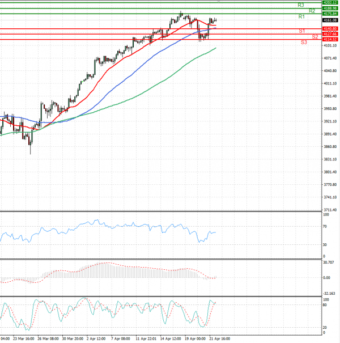Click the 3860.80 price axis label
This screenshot has width=340, height=343.
[330, 147]
